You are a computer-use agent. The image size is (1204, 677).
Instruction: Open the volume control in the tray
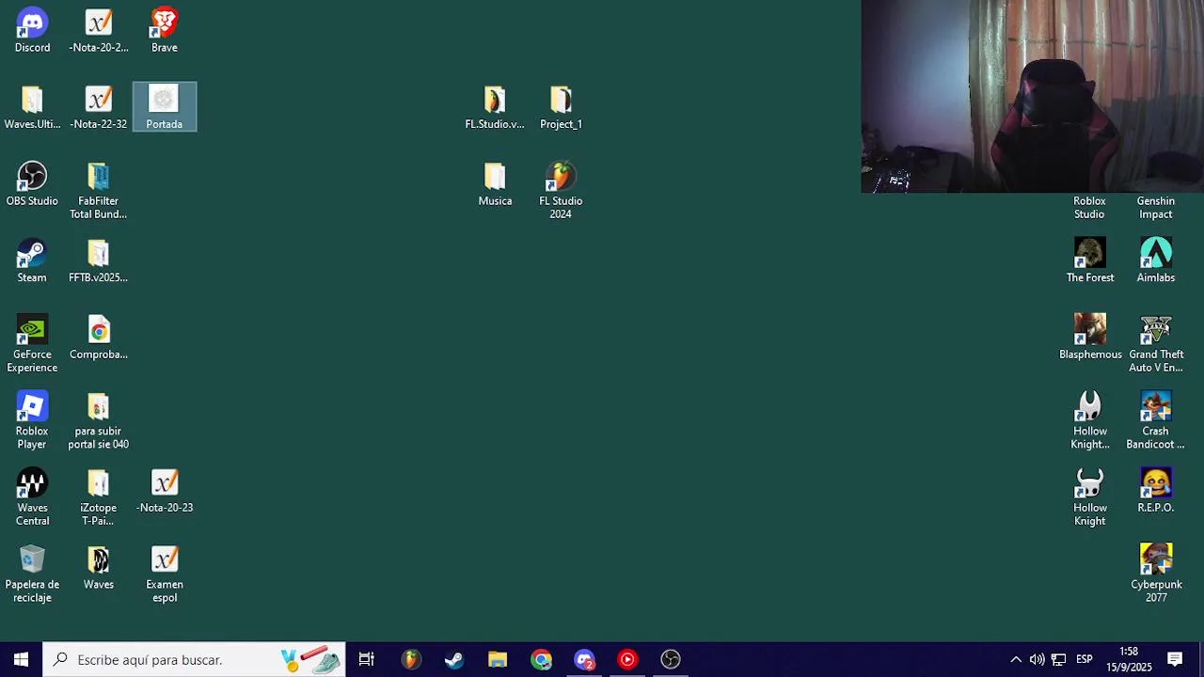(x=1037, y=659)
